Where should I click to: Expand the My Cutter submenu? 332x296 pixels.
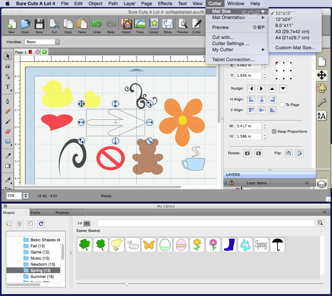[x=237, y=50]
